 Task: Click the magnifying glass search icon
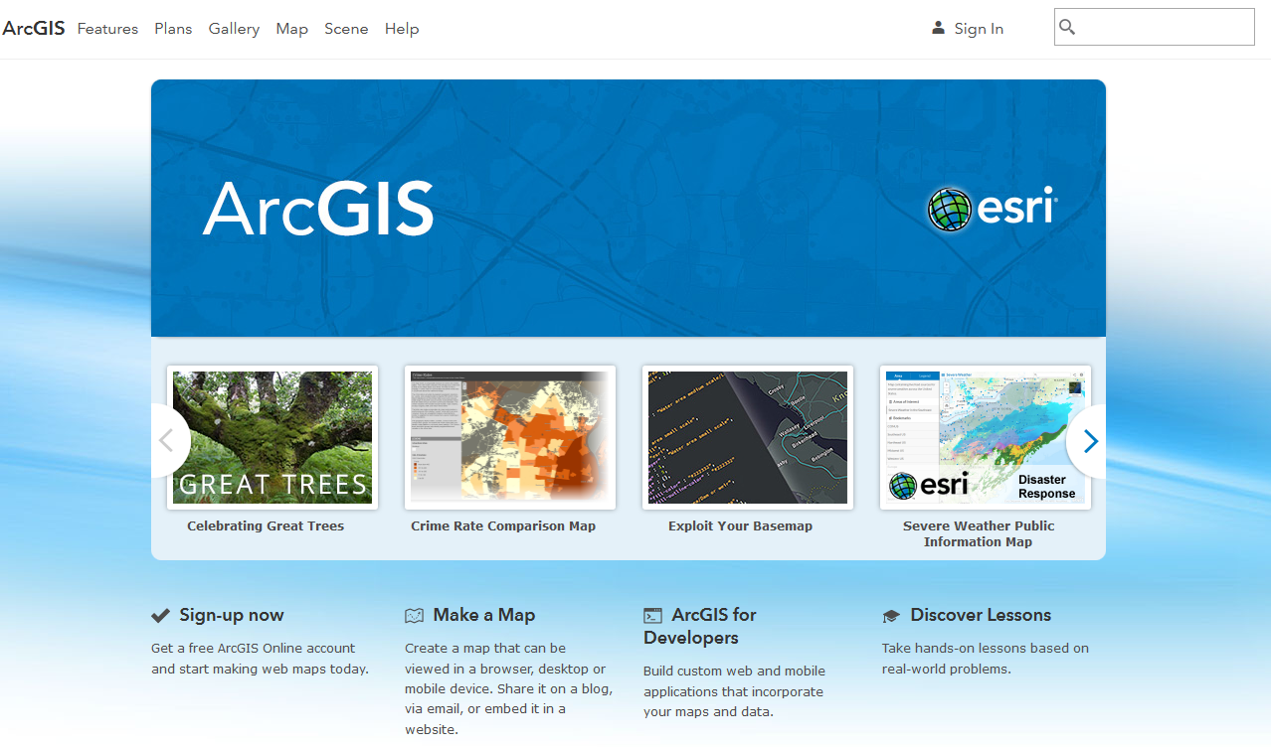[x=1068, y=27]
